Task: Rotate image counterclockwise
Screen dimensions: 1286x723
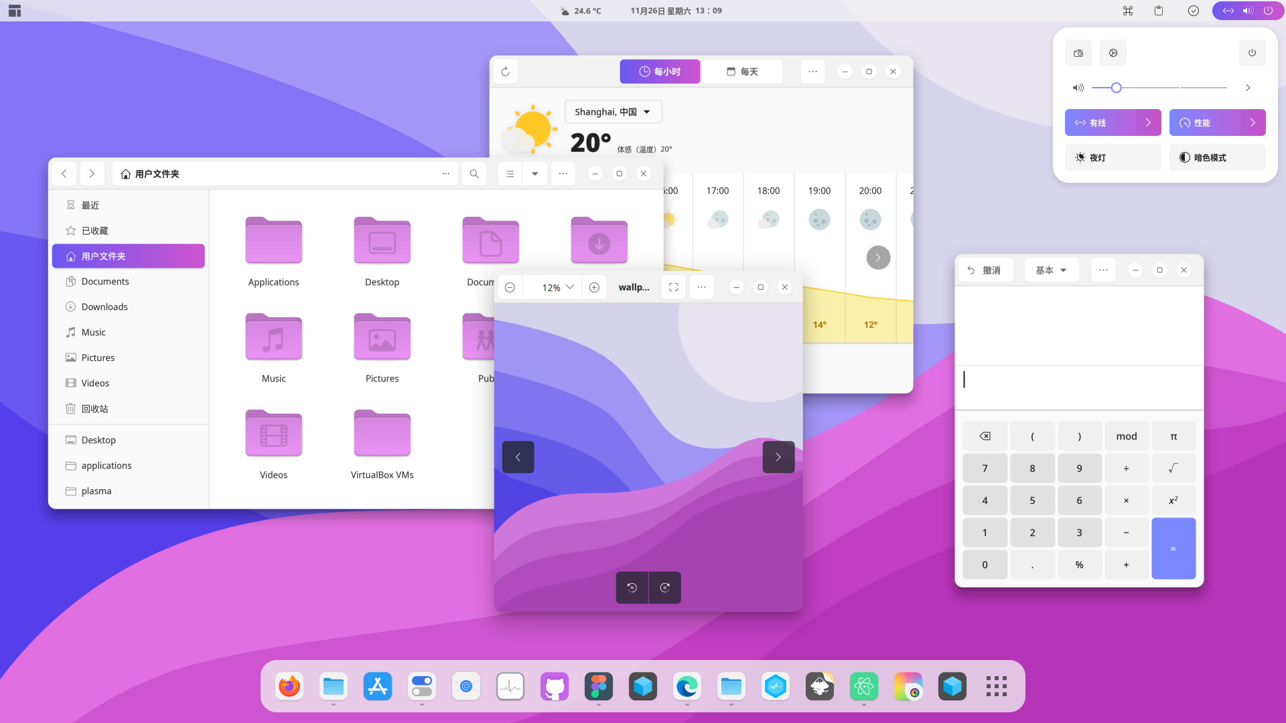Action: click(x=632, y=588)
